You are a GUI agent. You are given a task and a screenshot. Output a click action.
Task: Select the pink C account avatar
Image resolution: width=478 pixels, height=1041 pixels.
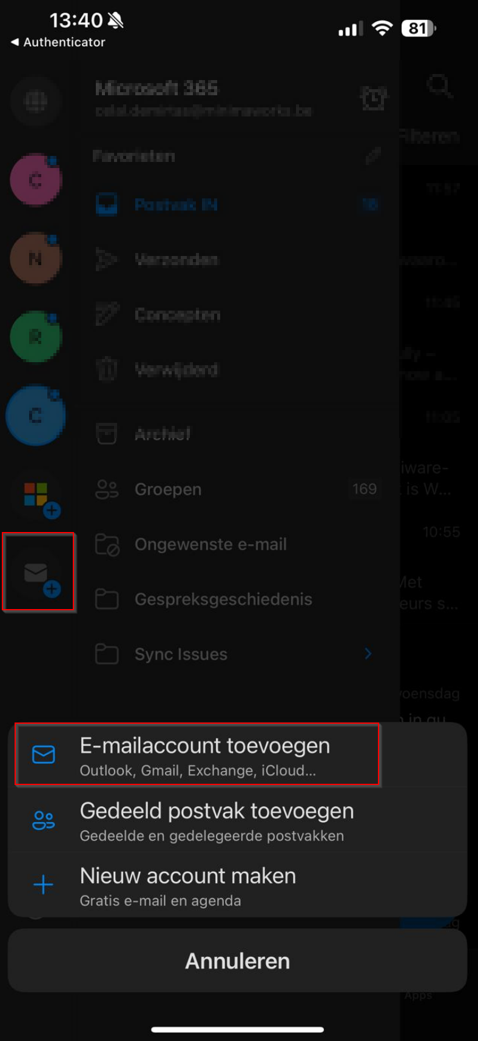pos(36,180)
